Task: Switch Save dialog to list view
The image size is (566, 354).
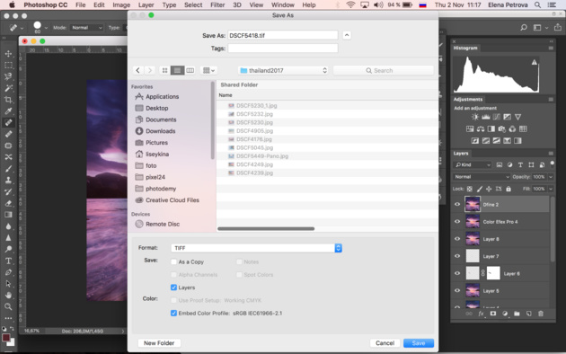Action: (177, 70)
